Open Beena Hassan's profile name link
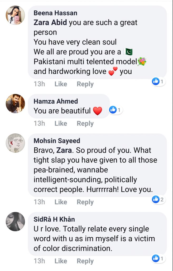The image size is (173, 271). [55, 13]
